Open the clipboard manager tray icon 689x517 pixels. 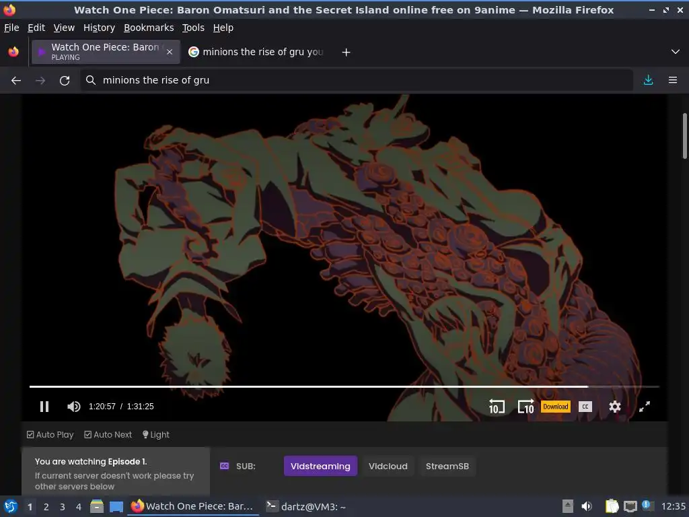[612, 506]
